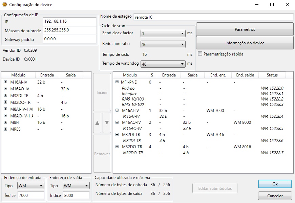Collapse M16AO-IV node in configured modules
Viewport: 295px width, 203px height.
pos(117,122)
